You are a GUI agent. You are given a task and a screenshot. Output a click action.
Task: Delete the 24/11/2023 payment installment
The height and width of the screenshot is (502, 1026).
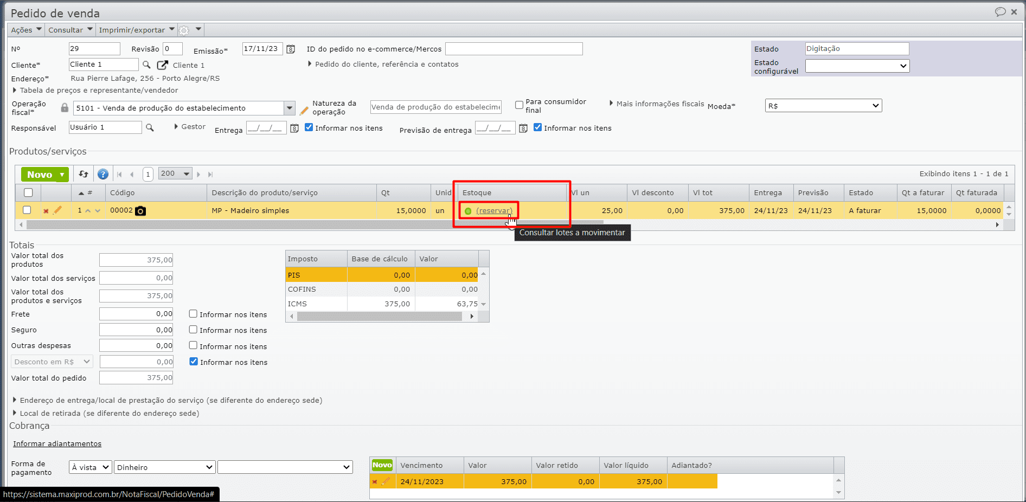tap(375, 481)
